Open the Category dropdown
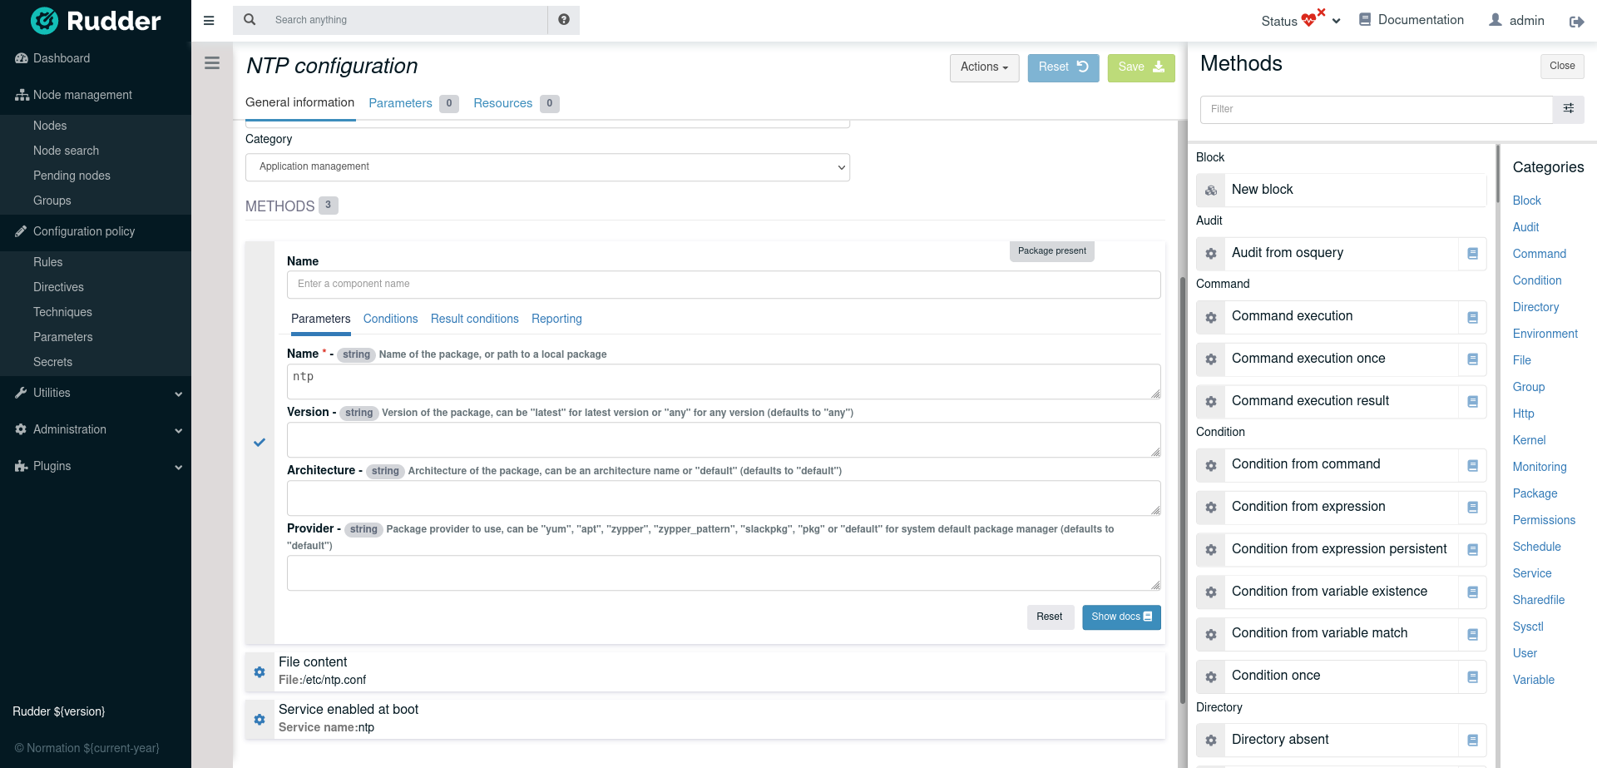Viewport: 1597px width, 768px height. click(x=547, y=167)
